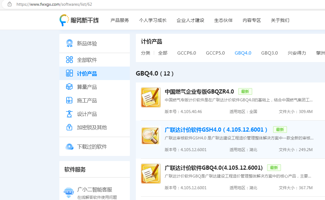Click the 下载过的软件 cloud icon
Viewport: 325px width, 200px height.
click(x=70, y=147)
